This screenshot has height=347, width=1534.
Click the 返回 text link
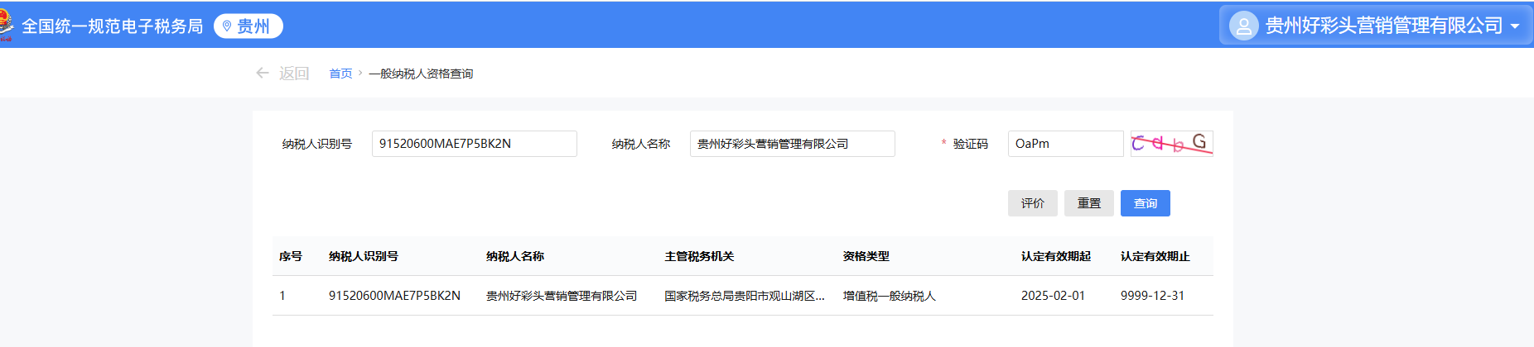click(294, 74)
